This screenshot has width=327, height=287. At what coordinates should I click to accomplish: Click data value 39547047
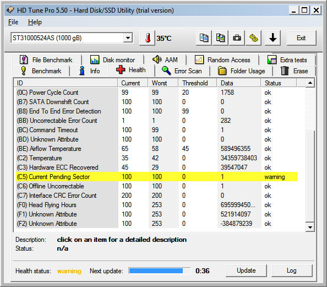[x=234, y=167]
